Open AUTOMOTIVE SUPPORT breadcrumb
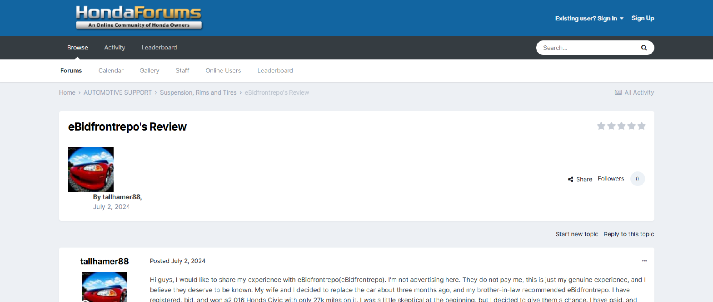Image resolution: width=713 pixels, height=302 pixels. [x=118, y=93]
